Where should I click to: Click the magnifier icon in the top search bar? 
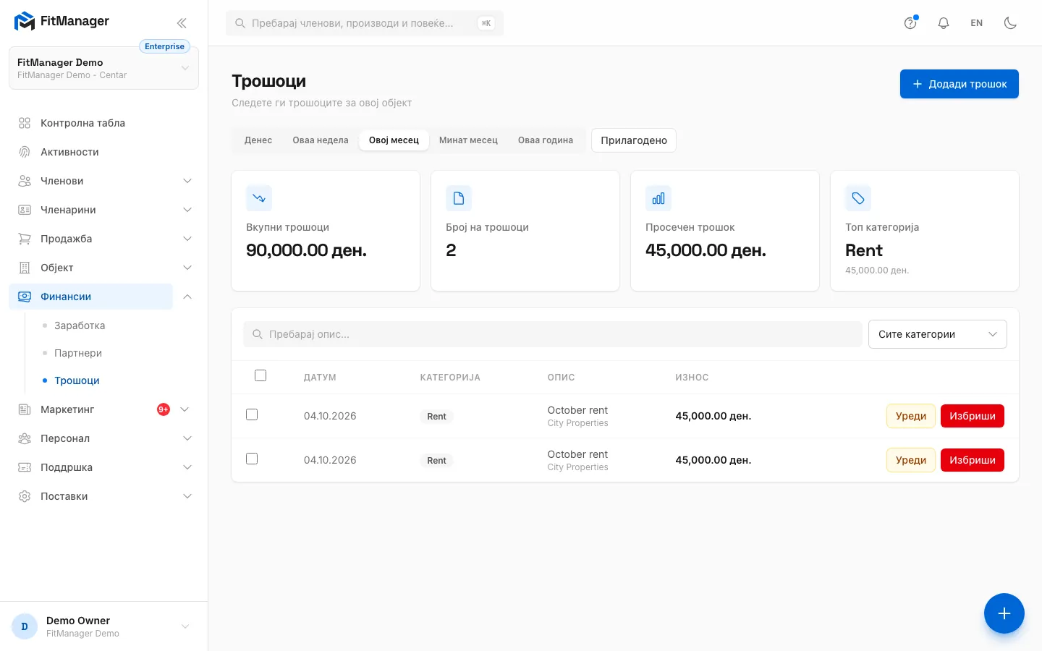(240, 23)
